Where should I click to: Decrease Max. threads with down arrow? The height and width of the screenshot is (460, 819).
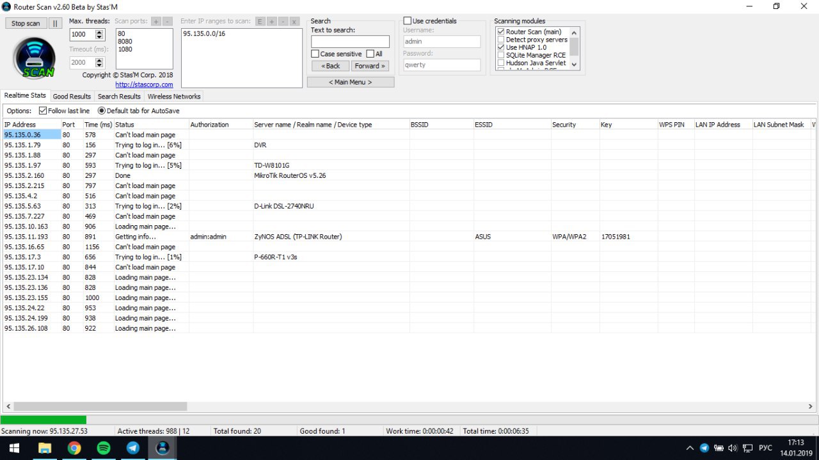point(99,37)
